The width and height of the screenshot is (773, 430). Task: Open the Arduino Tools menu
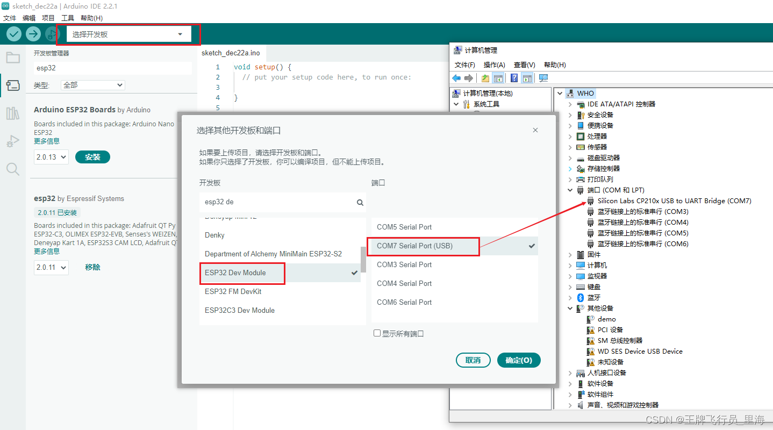(68, 18)
